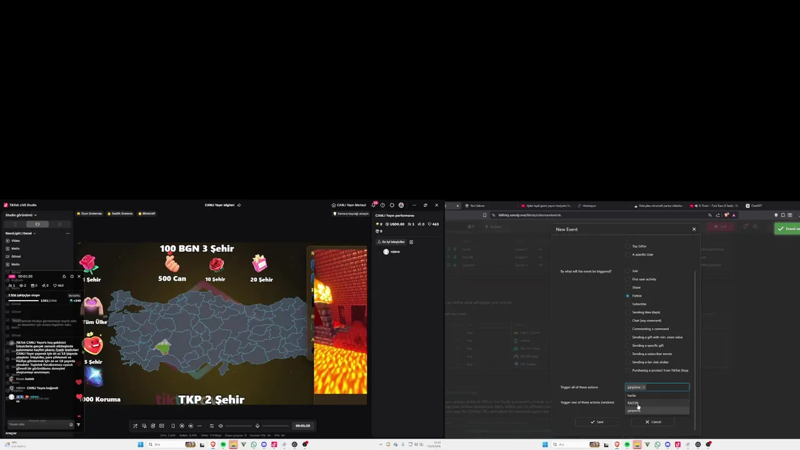Open the profile avatar in LIVE Studio
Image resolution: width=800 pixels, height=450 pixels.
401,205
